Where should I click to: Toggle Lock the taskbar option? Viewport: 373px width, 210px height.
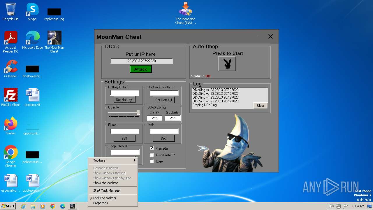coord(113,198)
